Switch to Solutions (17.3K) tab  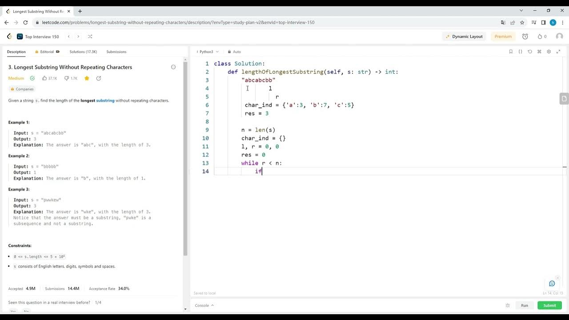pos(83,52)
